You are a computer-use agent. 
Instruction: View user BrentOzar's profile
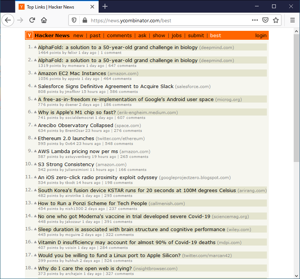point(74,131)
